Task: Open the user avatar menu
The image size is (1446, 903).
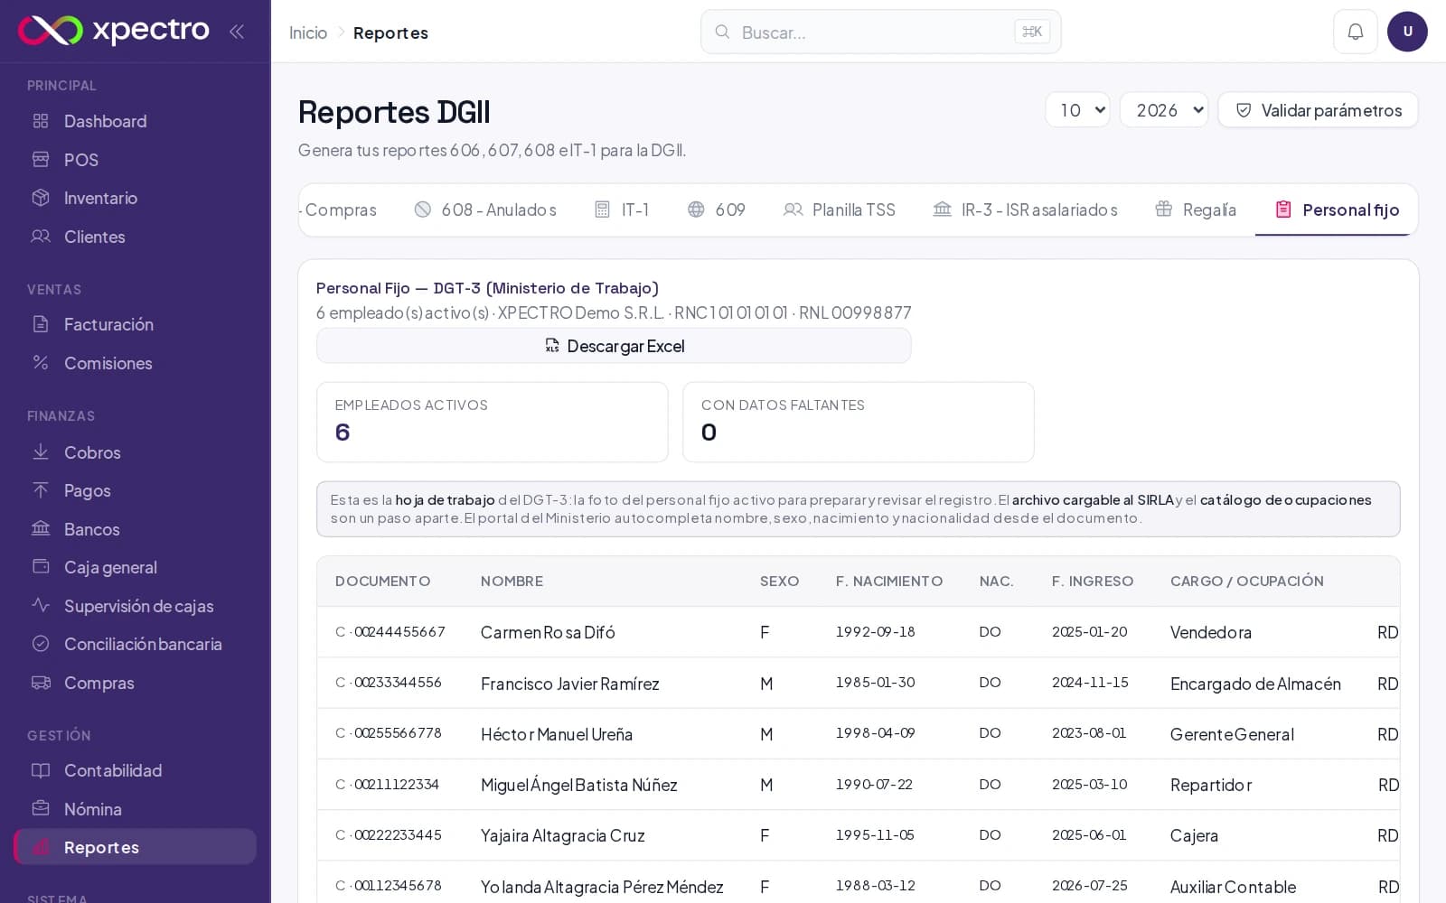Action: 1407,32
